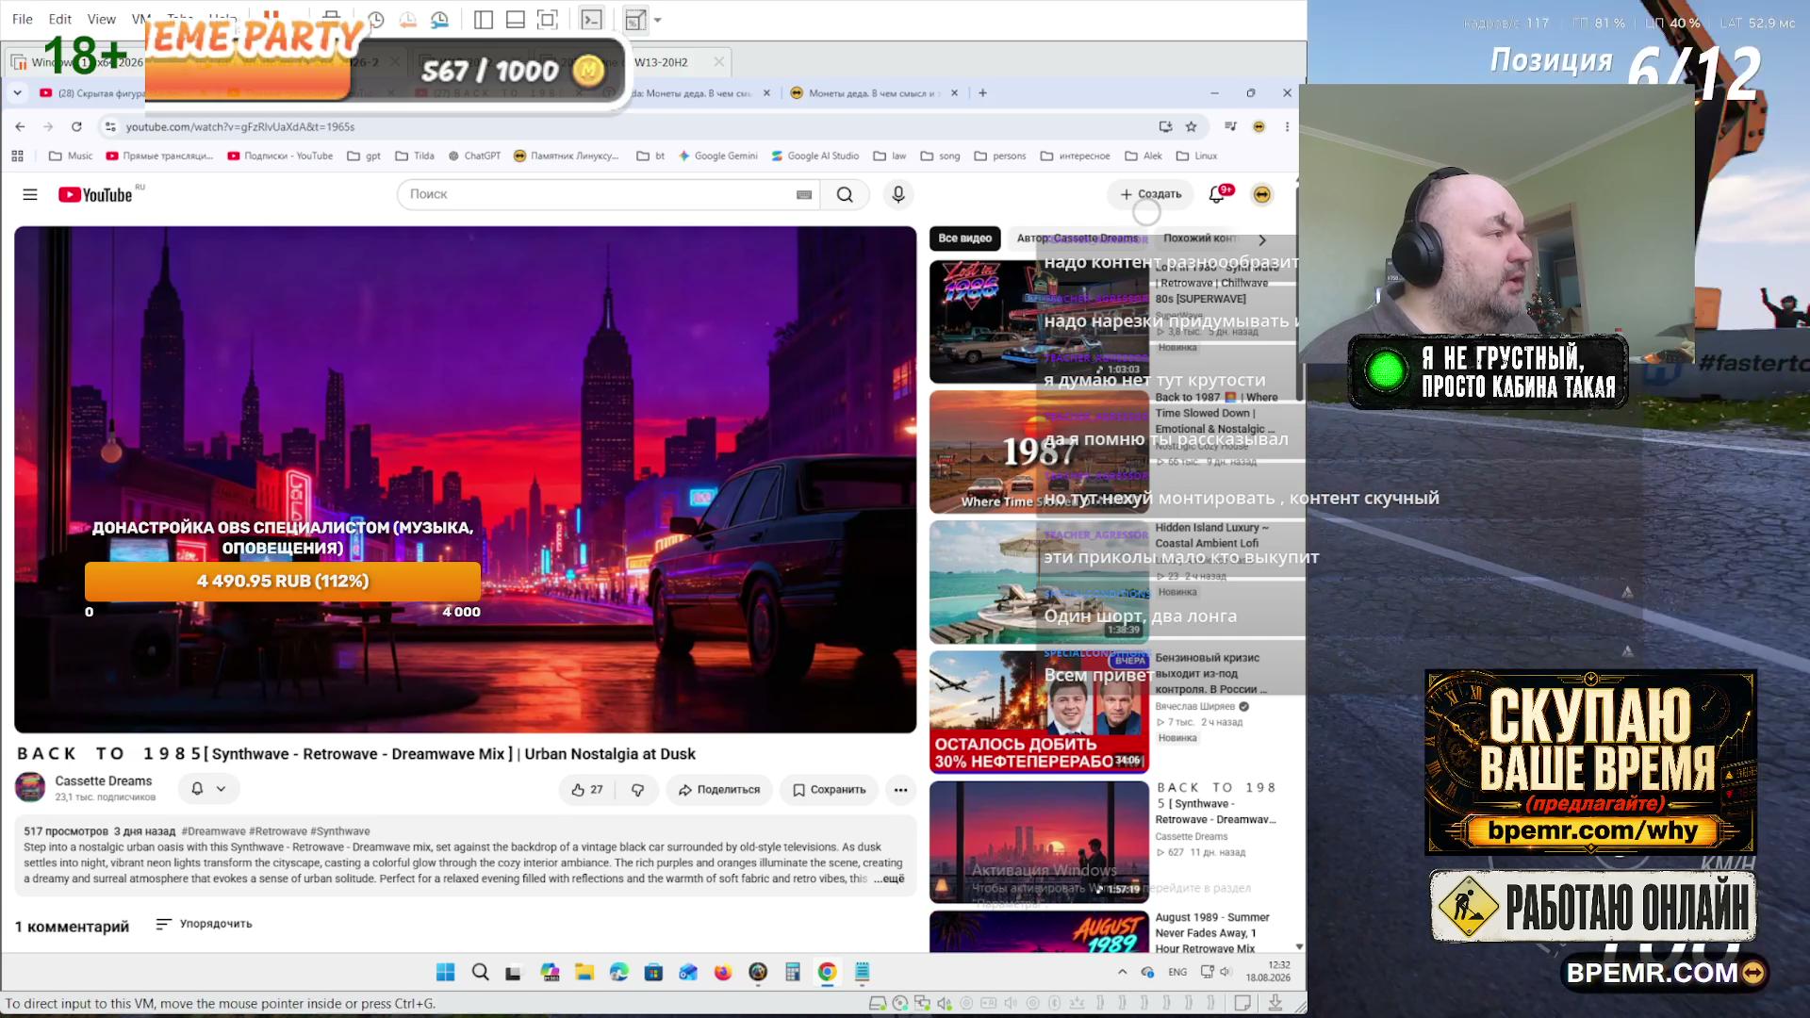The image size is (1810, 1018).
Task: Open the Cassette Dreams channel avatar
Action: coord(31,788)
